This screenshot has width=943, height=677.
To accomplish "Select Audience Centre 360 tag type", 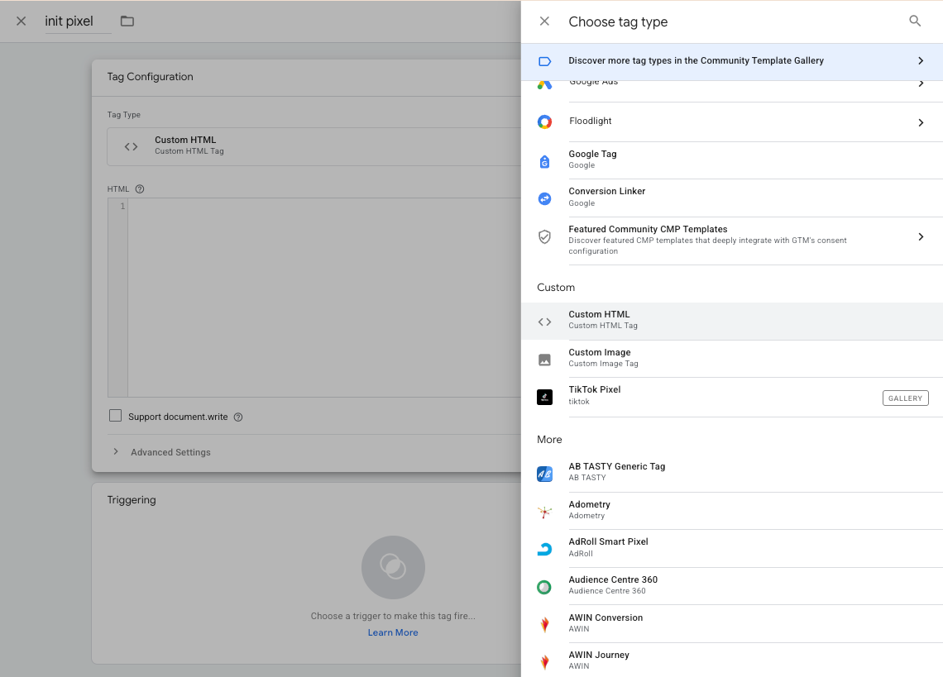I will 612,586.
